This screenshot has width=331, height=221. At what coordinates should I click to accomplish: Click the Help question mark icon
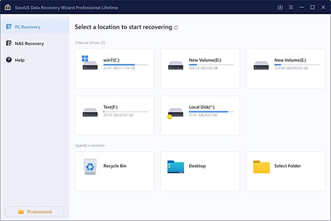pos(9,60)
